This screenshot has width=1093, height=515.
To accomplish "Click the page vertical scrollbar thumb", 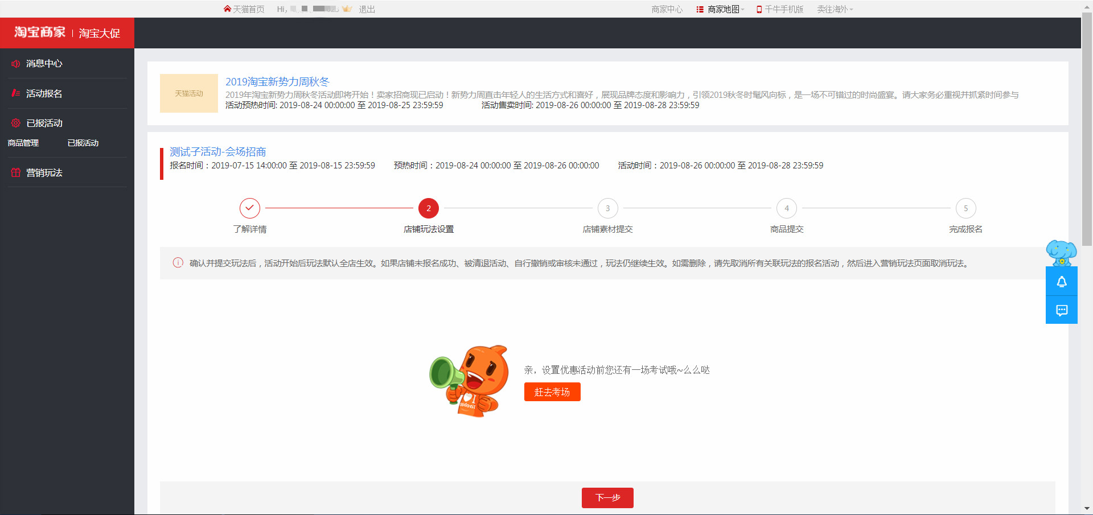I will 1087,129.
